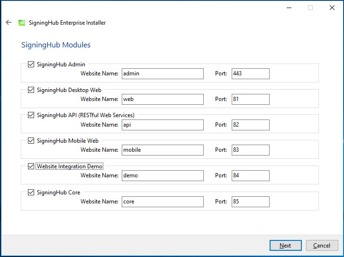This screenshot has height=257, width=344.
Task: Uncheck Website Integration Demo checkbox
Action: [x=31, y=166]
